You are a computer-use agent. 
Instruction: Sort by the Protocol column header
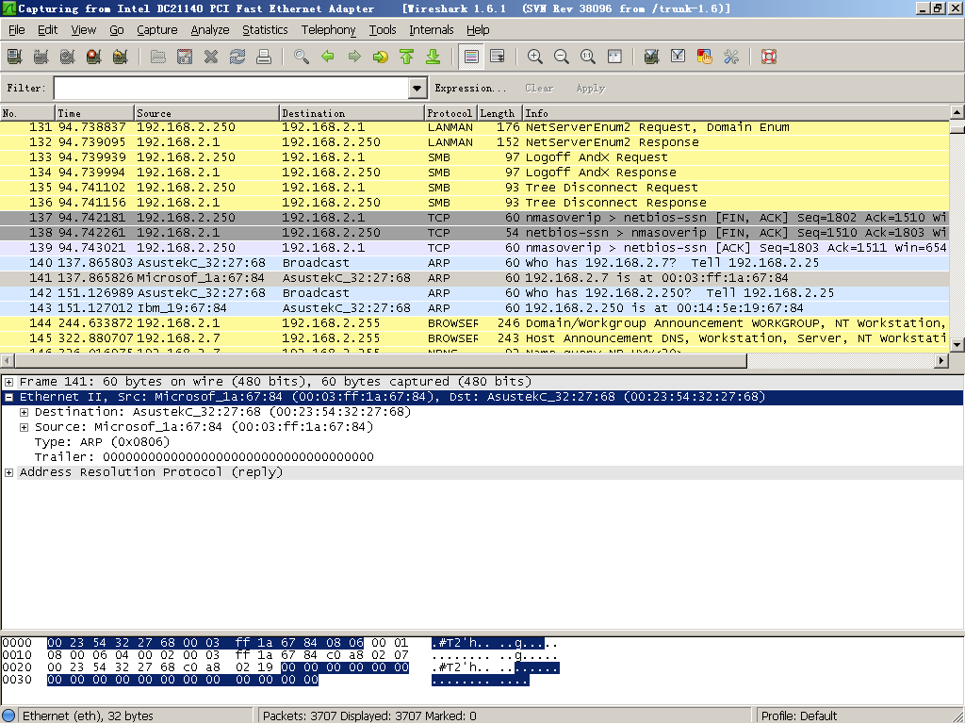450,113
